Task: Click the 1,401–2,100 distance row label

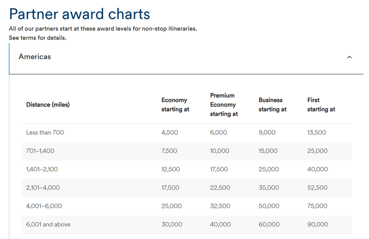Action: point(43,169)
